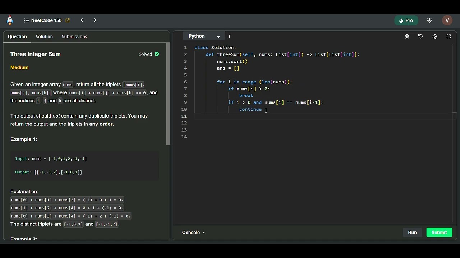The width and height of the screenshot is (460, 258).
Task: Click the green Solved checkmark icon
Action: click(157, 54)
